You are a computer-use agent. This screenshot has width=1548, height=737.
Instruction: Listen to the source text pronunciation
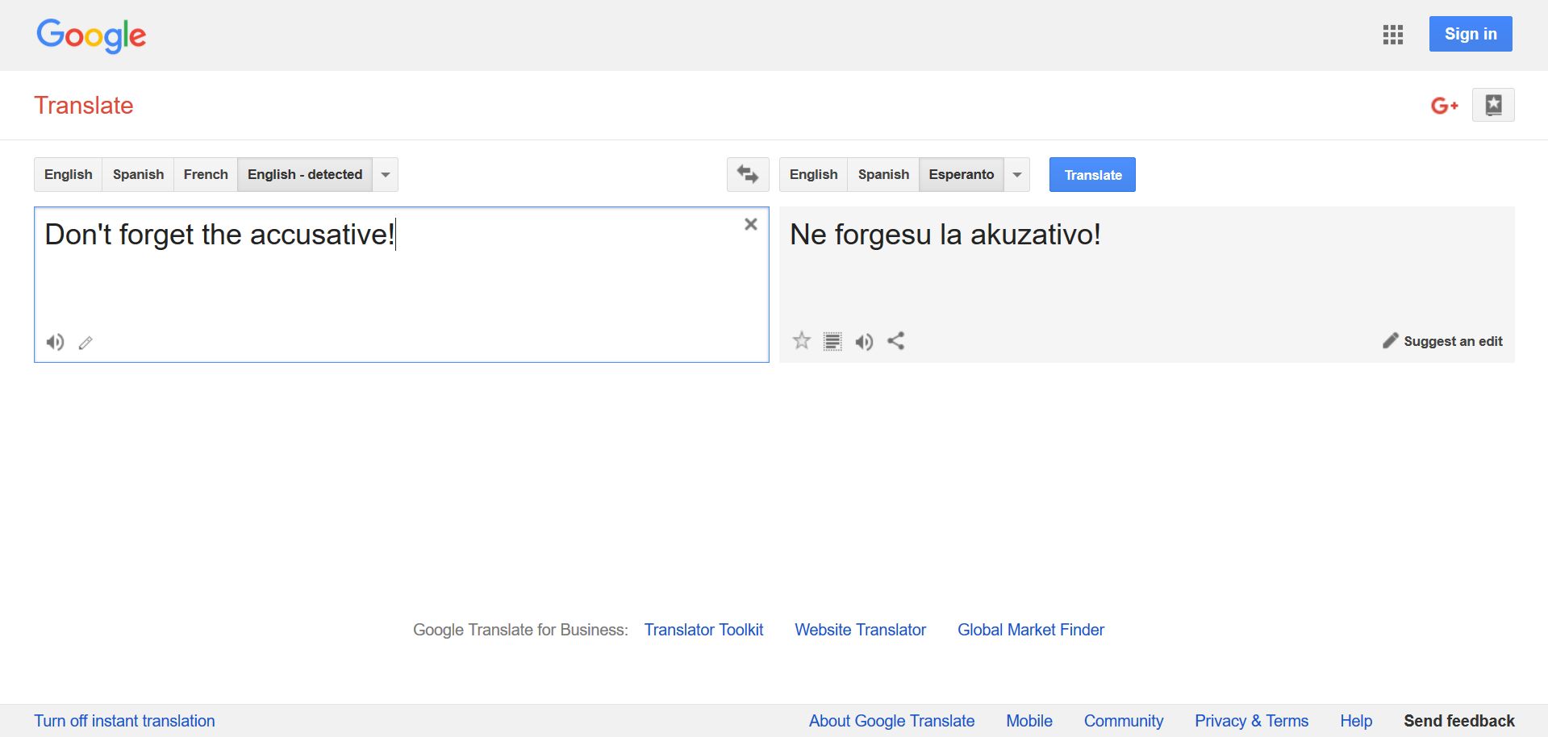[x=54, y=342]
